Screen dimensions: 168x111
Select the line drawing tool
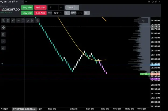pyautogui.click(x=3, y=41)
